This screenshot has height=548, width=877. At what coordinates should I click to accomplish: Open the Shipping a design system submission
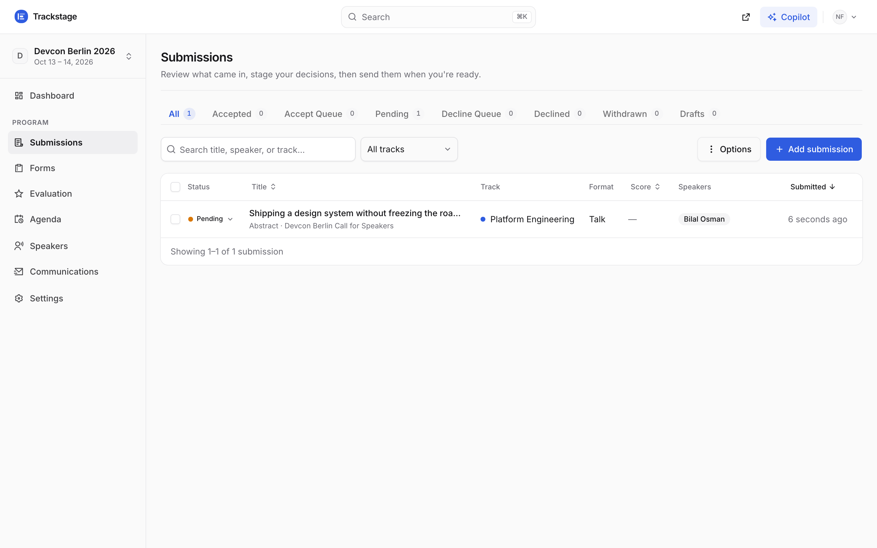pyautogui.click(x=355, y=213)
